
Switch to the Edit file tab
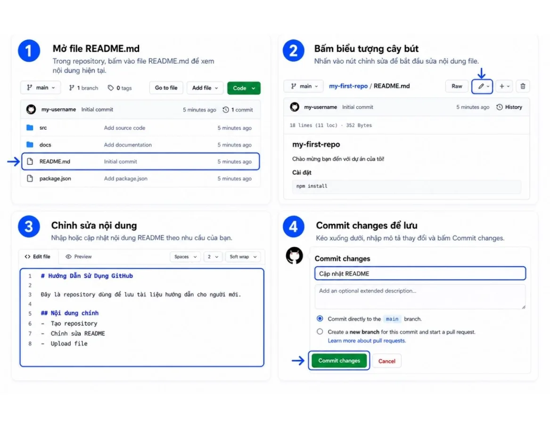click(x=38, y=257)
